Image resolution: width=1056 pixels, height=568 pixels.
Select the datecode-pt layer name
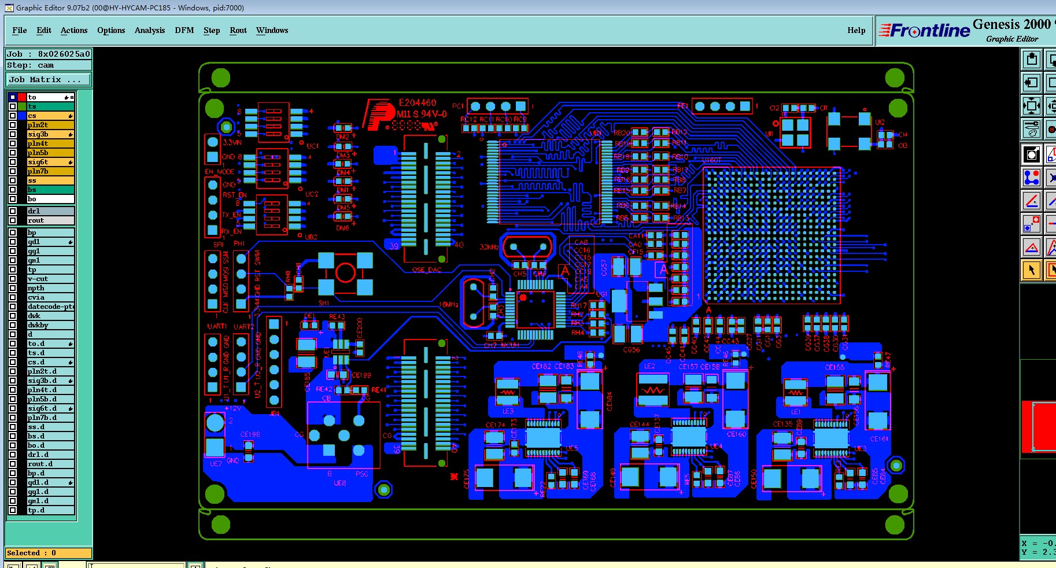tap(50, 307)
